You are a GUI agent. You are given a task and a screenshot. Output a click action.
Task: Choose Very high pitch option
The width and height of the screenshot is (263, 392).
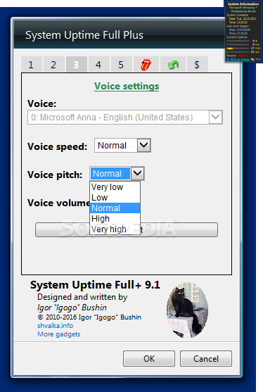(115, 229)
